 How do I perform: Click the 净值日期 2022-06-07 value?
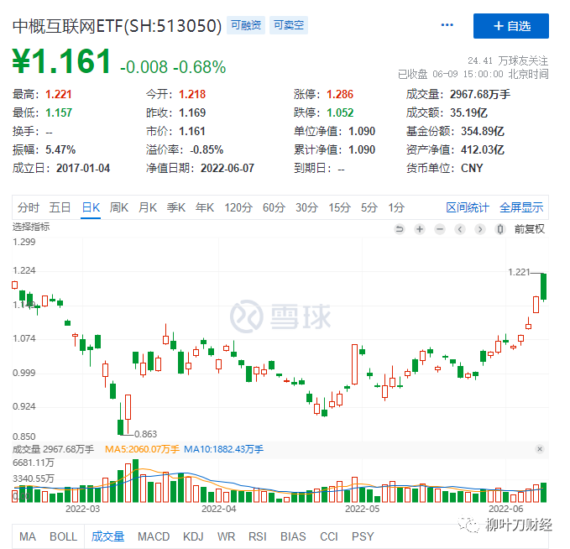click(x=227, y=169)
